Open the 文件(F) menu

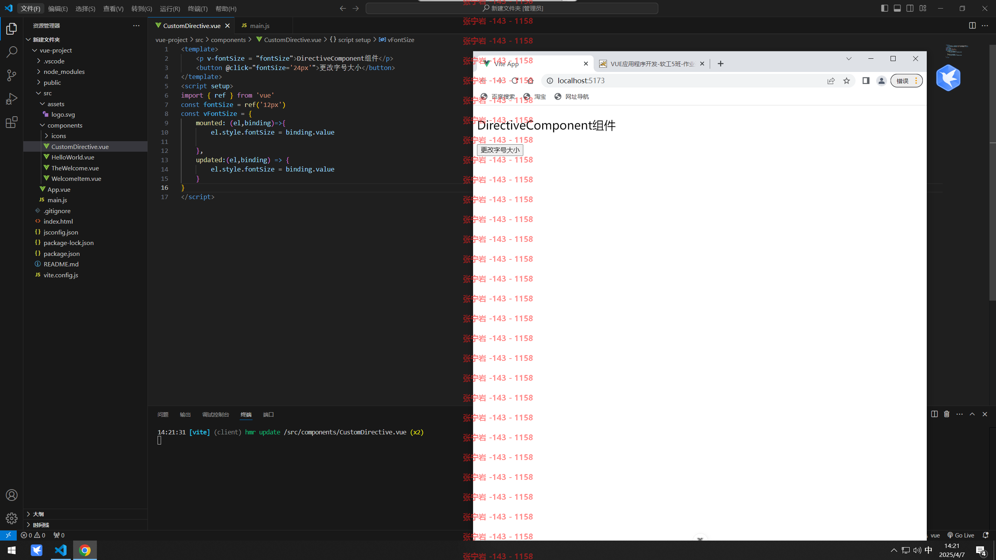click(30, 9)
